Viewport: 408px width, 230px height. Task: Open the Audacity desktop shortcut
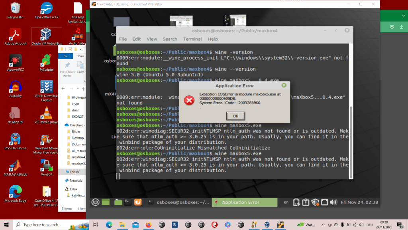(16, 89)
